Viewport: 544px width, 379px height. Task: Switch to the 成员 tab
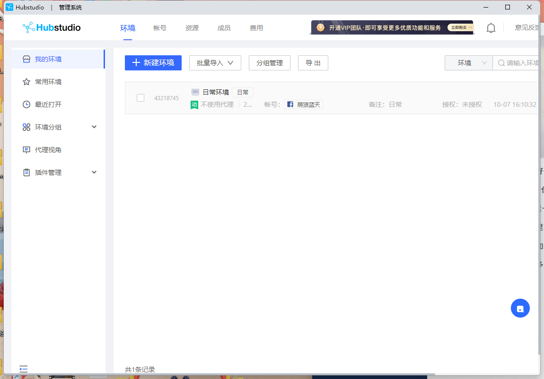[x=224, y=27]
